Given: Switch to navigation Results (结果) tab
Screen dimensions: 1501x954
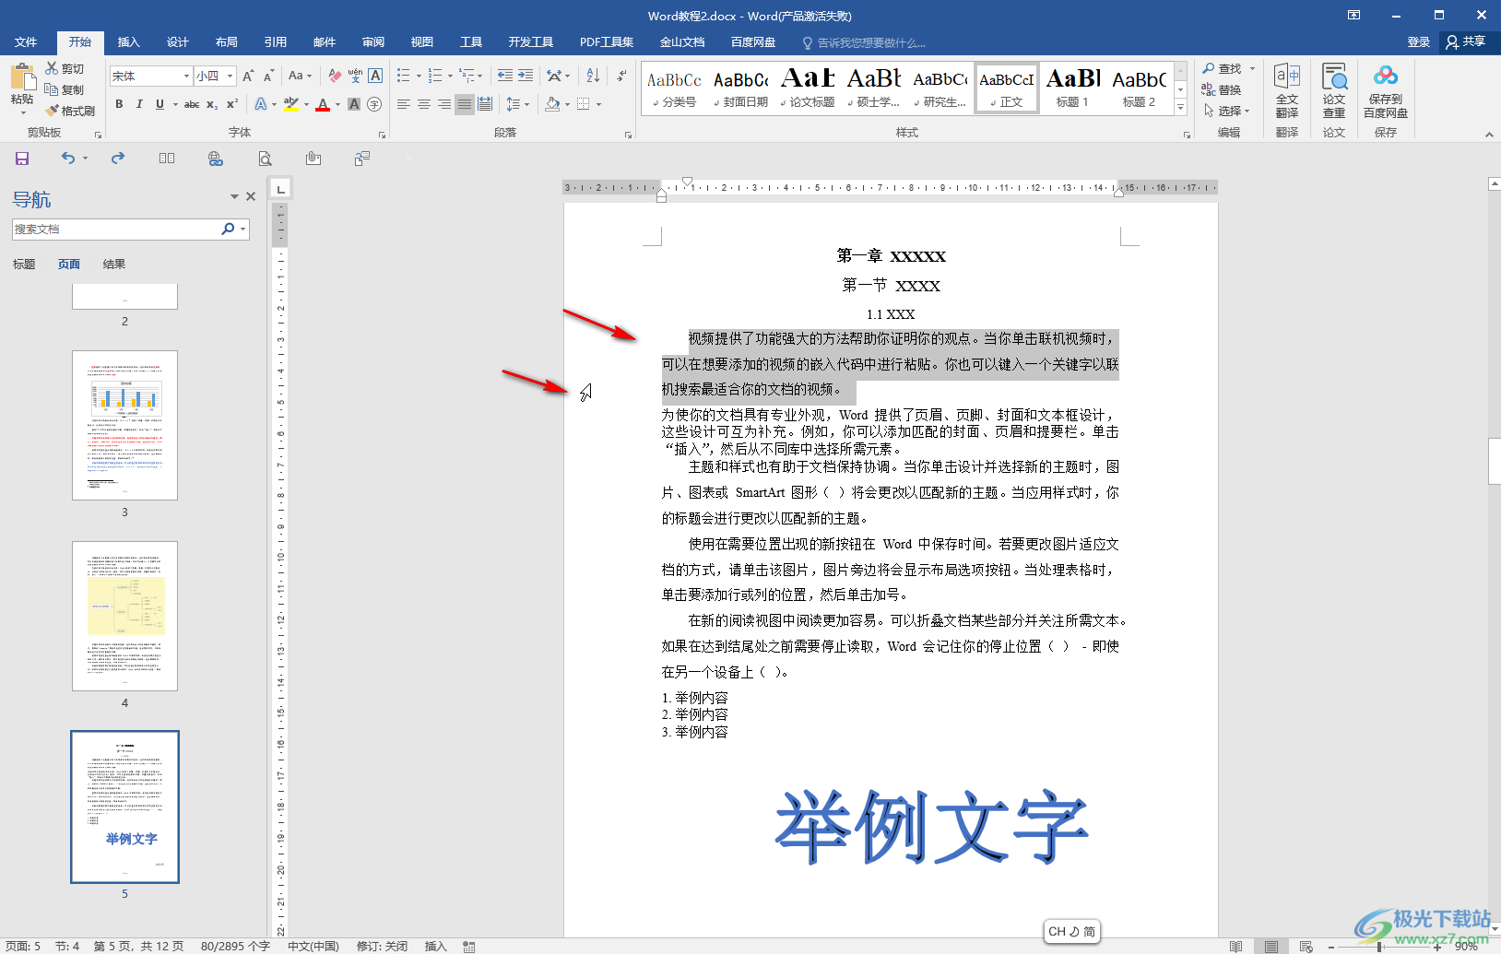Looking at the screenshot, I should coord(114,265).
